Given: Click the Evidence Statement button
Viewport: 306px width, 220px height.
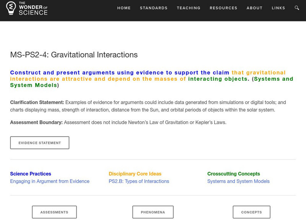Looking at the screenshot, I should click(40, 143).
